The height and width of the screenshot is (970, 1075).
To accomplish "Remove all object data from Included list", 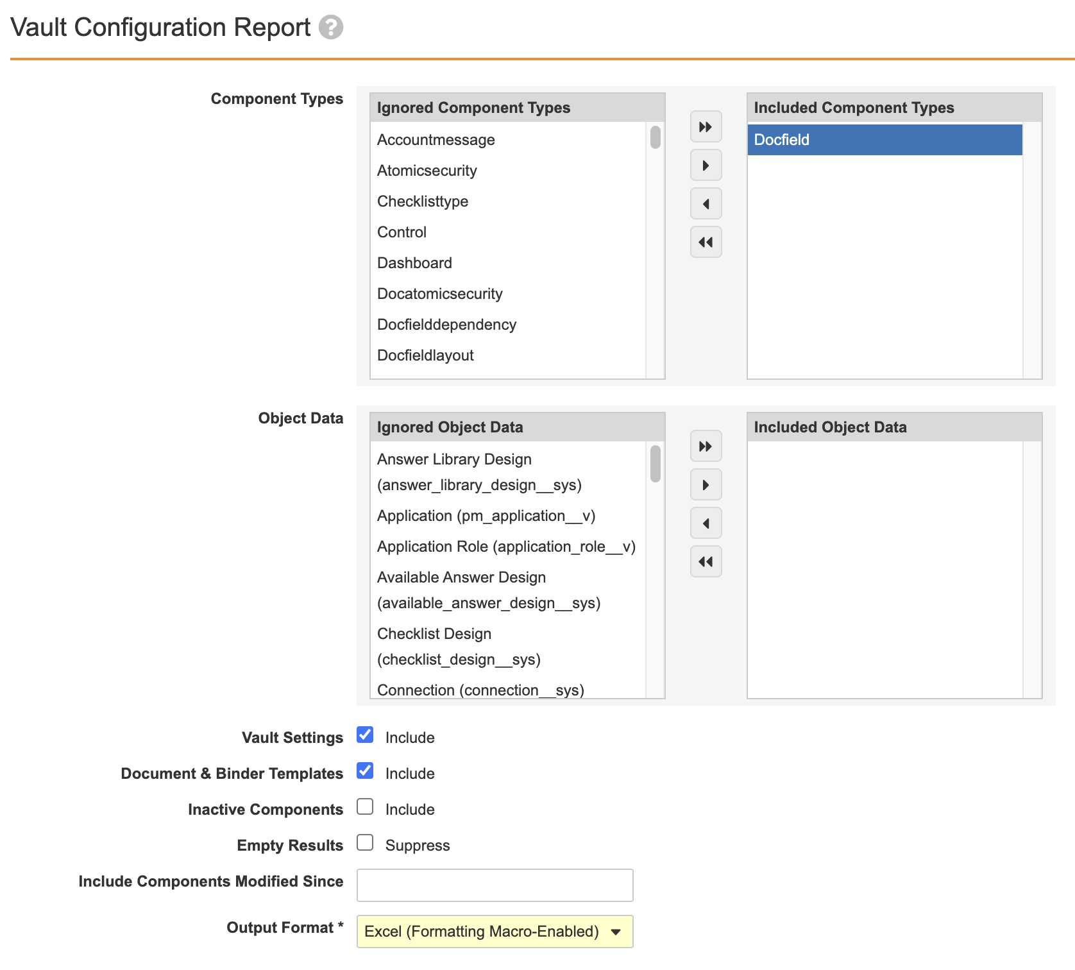I will point(706,562).
